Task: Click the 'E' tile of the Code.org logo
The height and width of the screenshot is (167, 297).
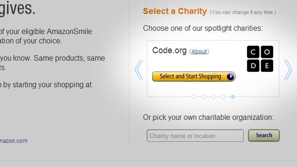Action: (x=267, y=66)
